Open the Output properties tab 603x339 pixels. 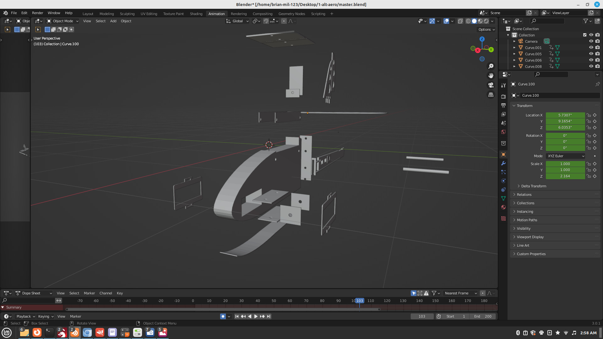click(x=503, y=105)
